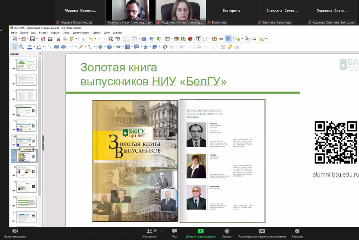Select slide 8 thumbnail in panel
This screenshot has width=359, height=240.
coord(27,171)
